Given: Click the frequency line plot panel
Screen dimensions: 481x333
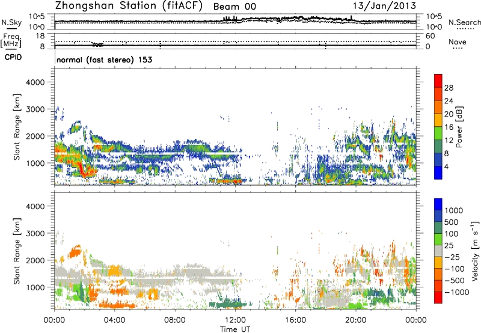Looking at the screenshot, I should tap(235, 41).
